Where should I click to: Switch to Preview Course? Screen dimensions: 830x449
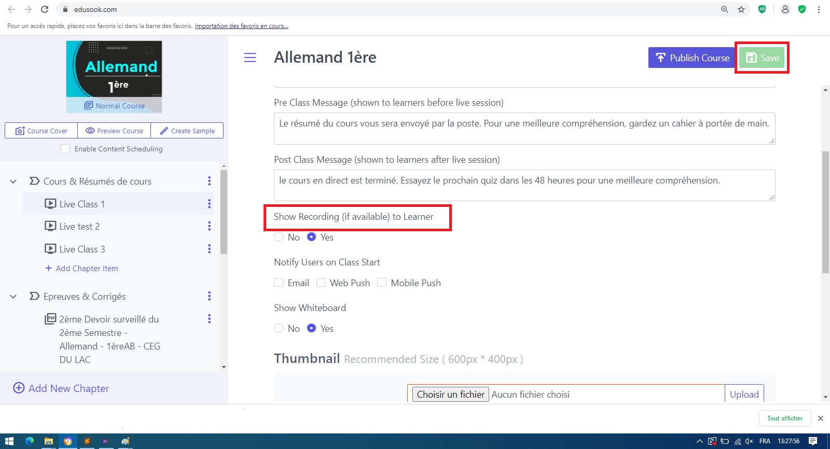coord(114,131)
